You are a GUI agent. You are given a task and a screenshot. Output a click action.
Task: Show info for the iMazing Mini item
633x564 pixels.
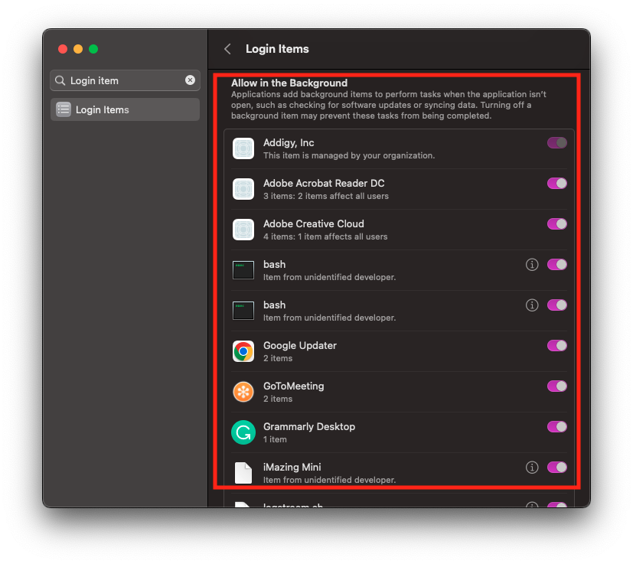(532, 468)
